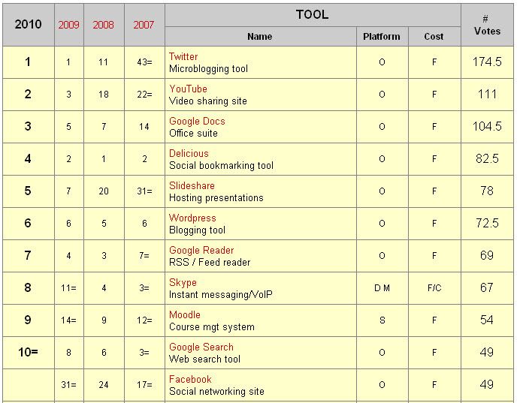Select the 'Hosting presentations' description

(216, 197)
